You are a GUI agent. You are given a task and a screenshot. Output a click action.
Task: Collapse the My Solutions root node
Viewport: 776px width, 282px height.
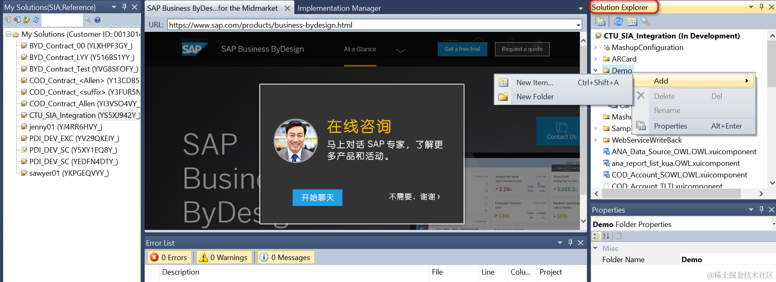click(x=8, y=34)
